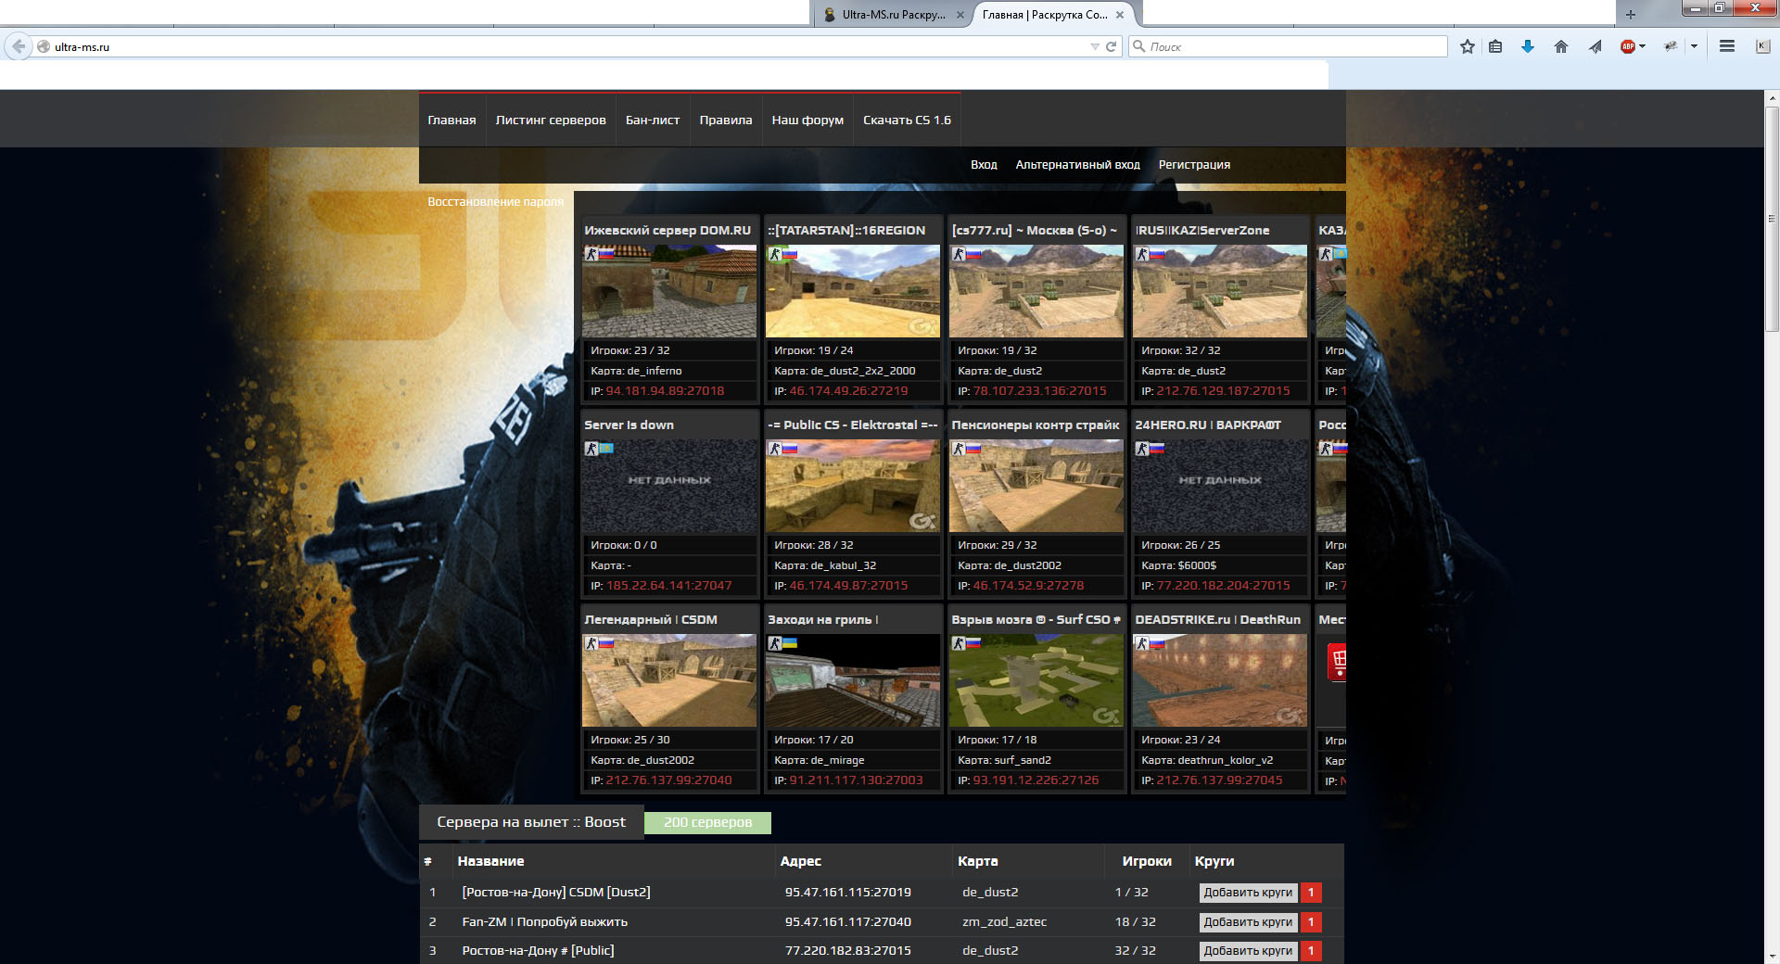Open the Правила menu item
The image size is (1780, 964).
click(726, 120)
